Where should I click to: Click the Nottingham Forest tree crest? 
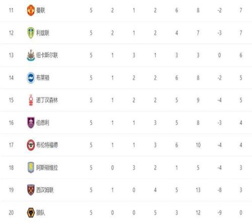coord(31,100)
